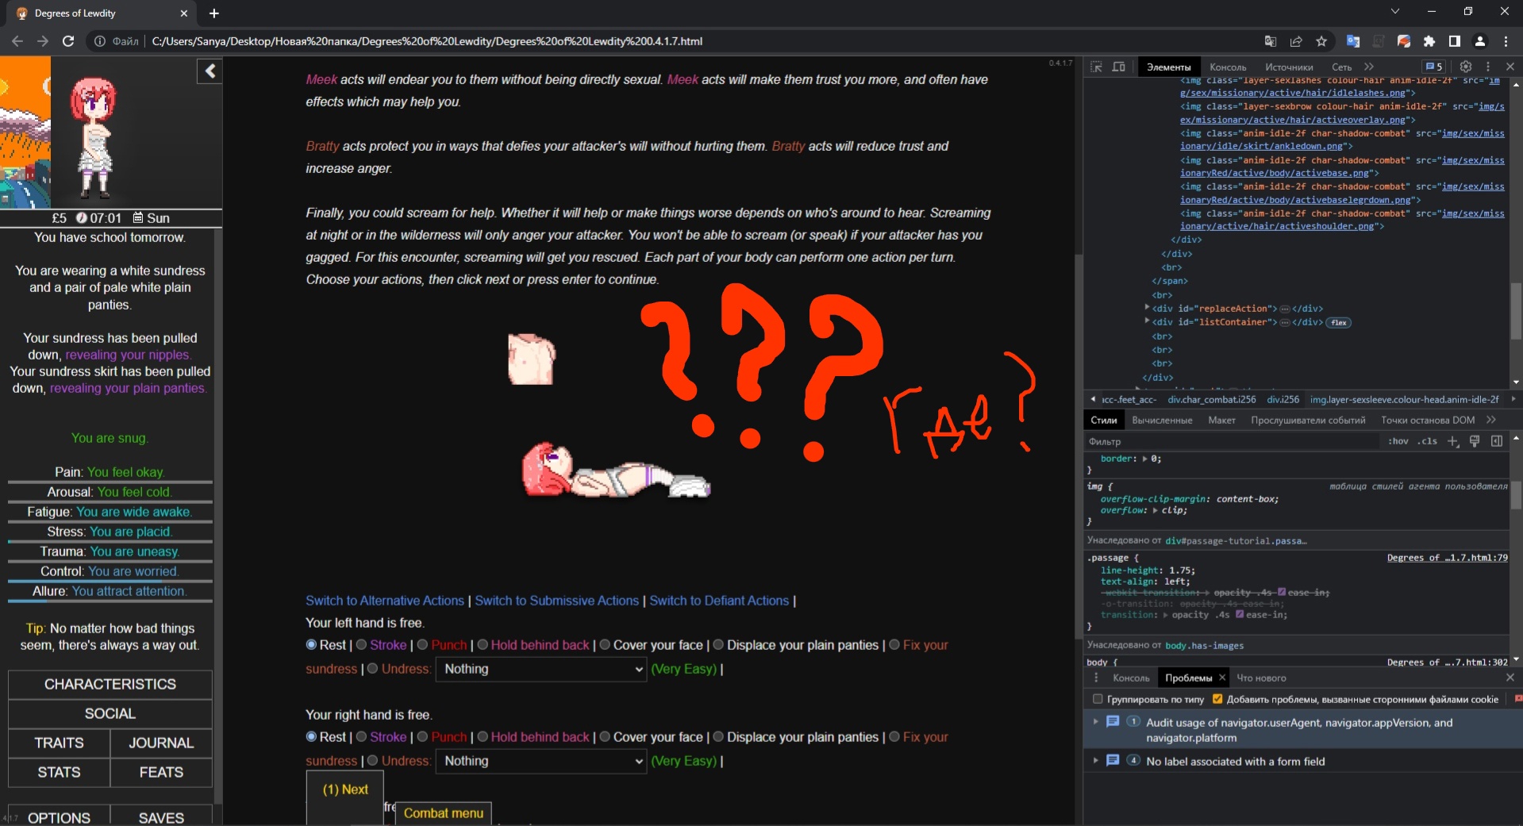The width and height of the screenshot is (1523, 826).
Task: Open right hand Undress dropdown
Action: pyautogui.click(x=542, y=761)
